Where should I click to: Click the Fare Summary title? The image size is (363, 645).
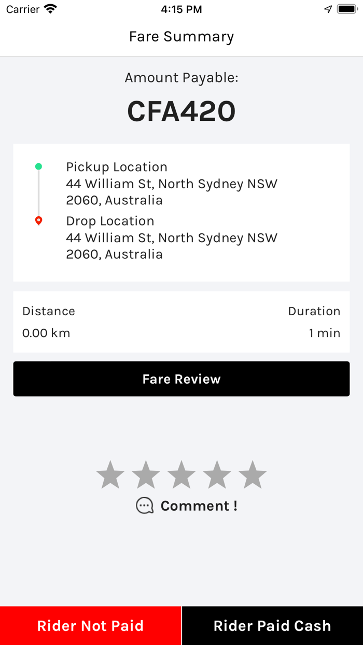click(x=181, y=36)
